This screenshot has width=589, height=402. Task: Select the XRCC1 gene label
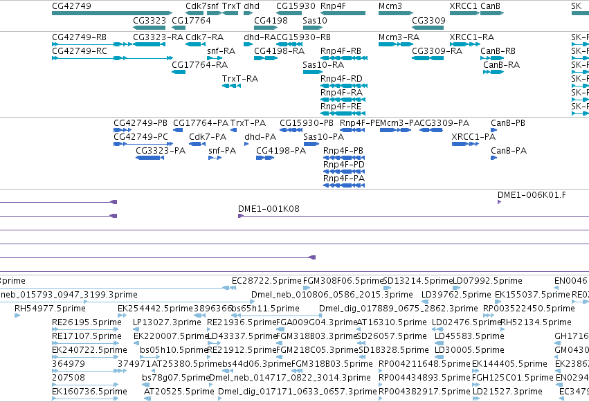point(464,6)
